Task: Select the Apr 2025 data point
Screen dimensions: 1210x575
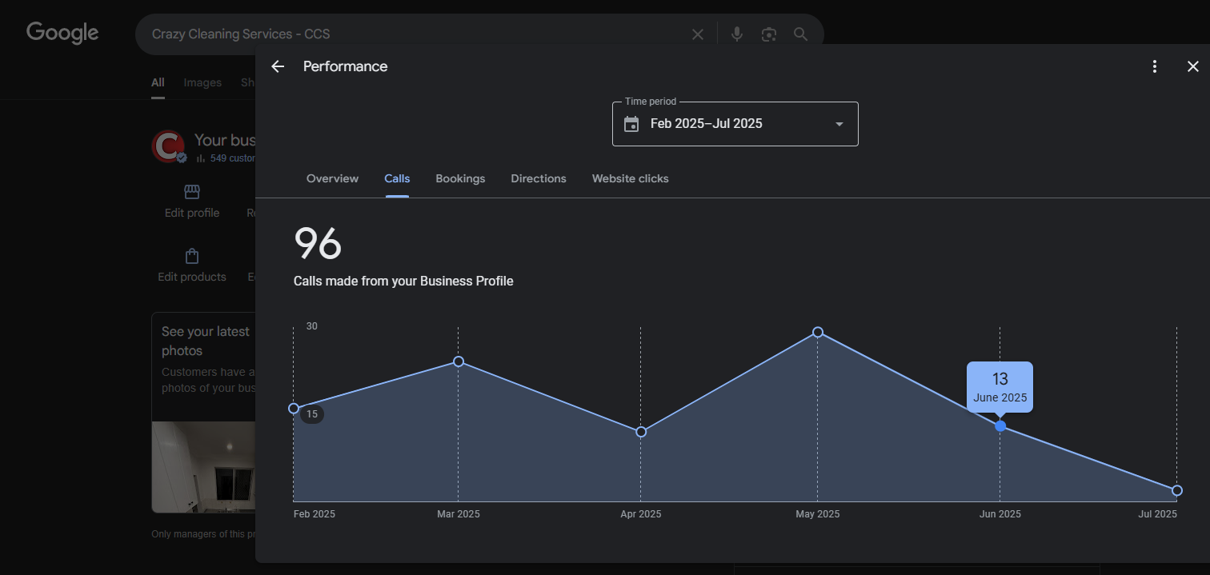Action: (641, 432)
